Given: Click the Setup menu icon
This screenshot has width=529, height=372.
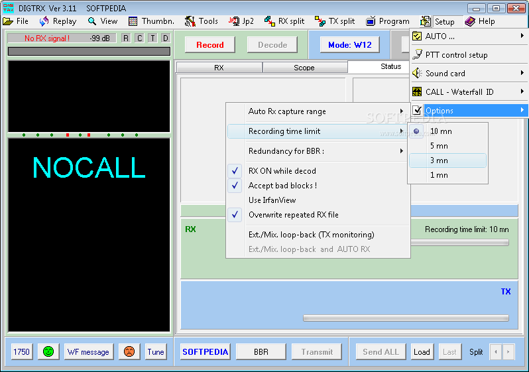Looking at the screenshot, I should 426,21.
